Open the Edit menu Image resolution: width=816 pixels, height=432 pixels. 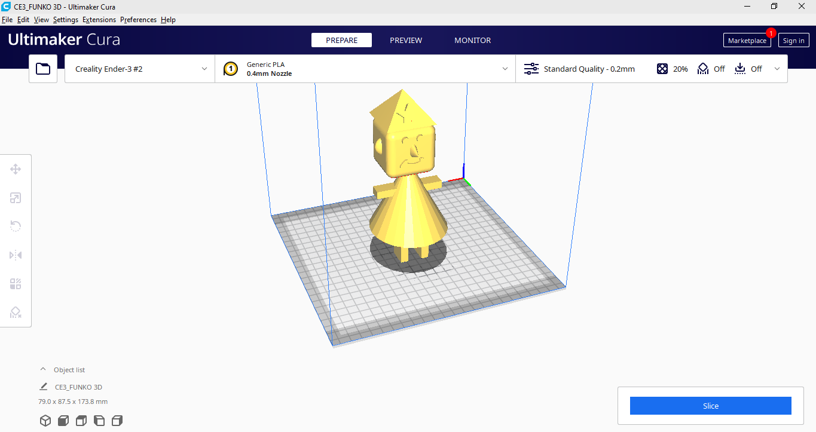tap(23, 20)
